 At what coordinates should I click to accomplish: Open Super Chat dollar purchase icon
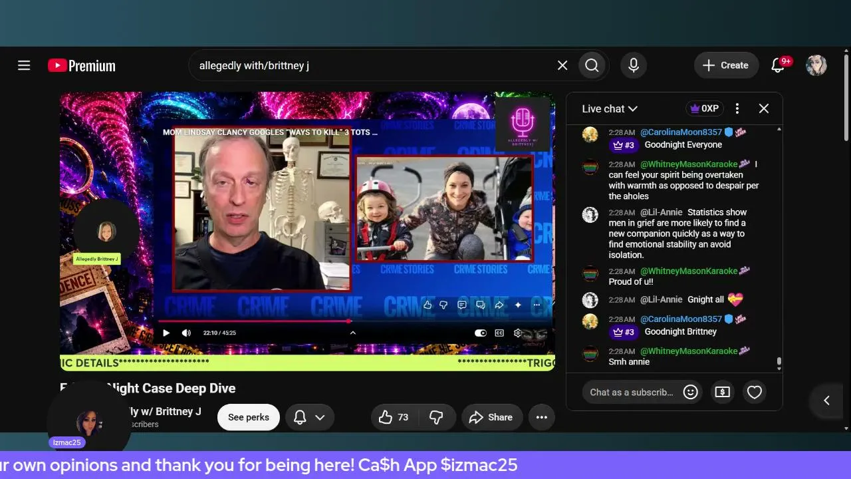click(723, 392)
